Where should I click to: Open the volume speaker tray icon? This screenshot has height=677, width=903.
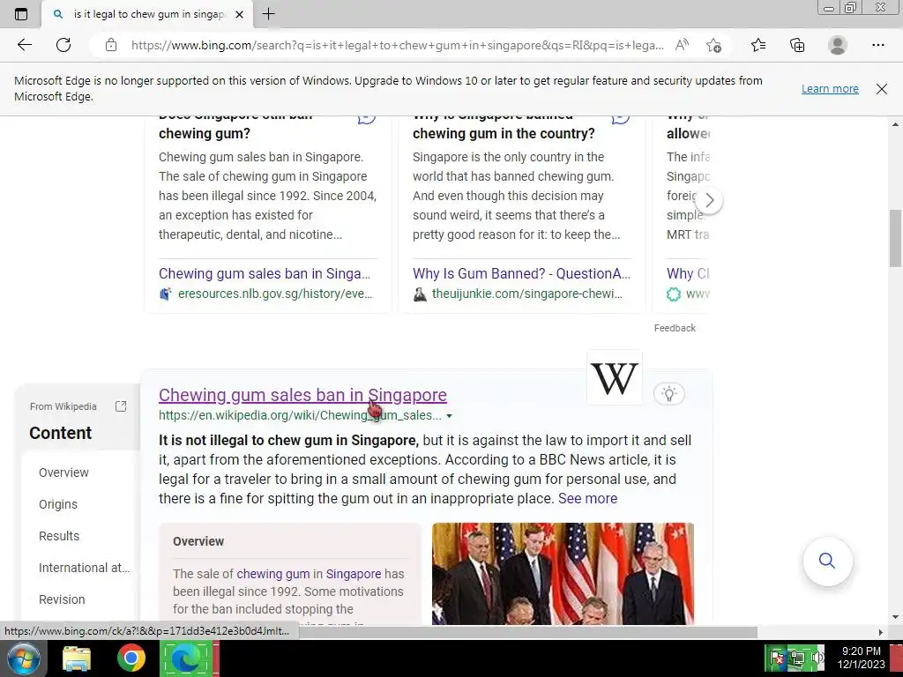pos(817,658)
